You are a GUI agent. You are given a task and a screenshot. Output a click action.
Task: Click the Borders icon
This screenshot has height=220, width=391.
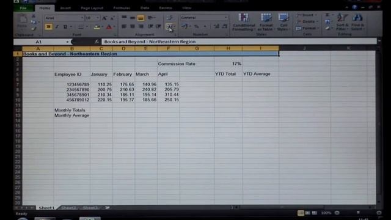tap(81, 27)
